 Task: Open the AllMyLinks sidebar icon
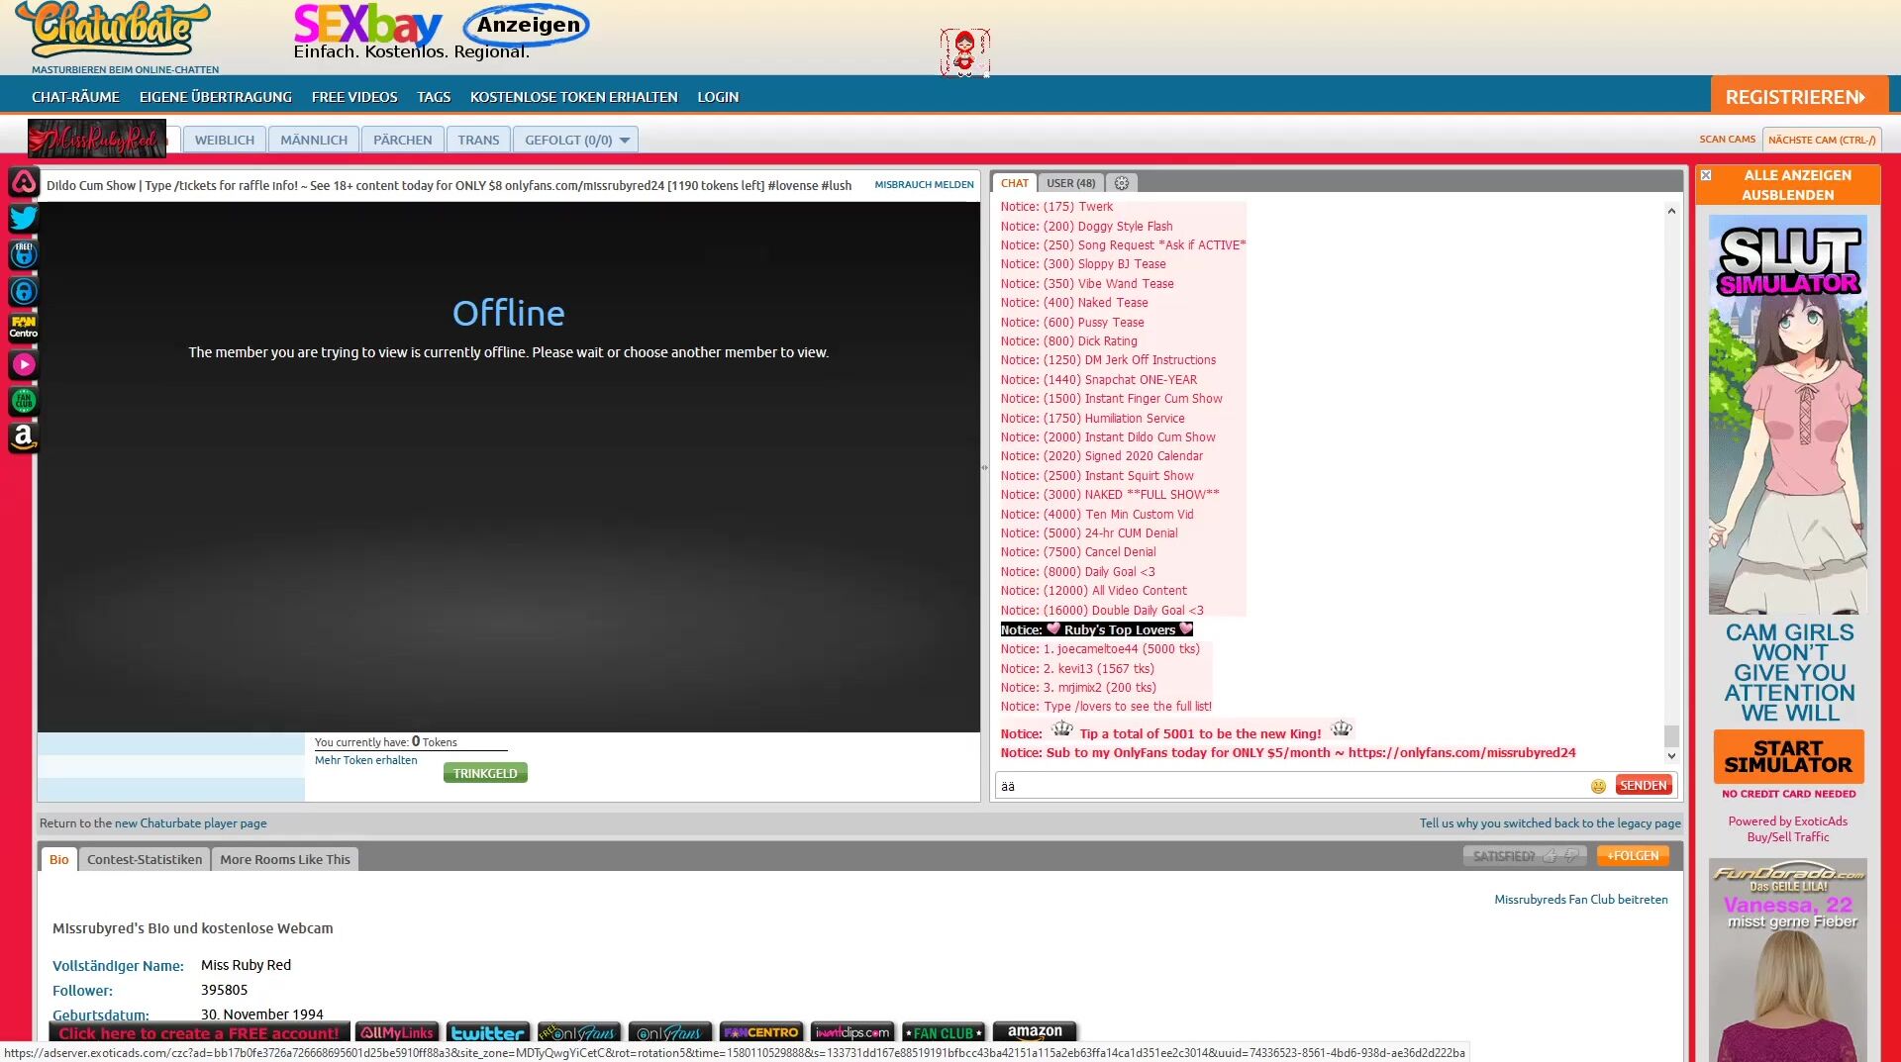[24, 182]
